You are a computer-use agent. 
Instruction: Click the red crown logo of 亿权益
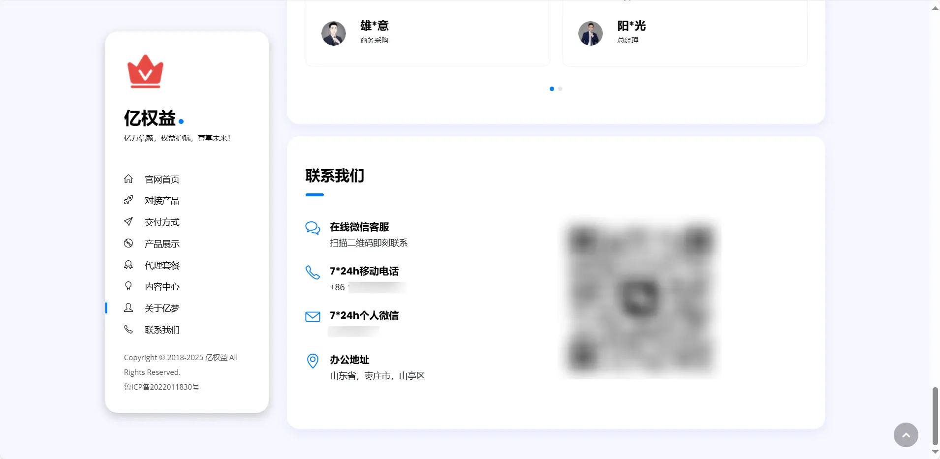click(x=145, y=71)
